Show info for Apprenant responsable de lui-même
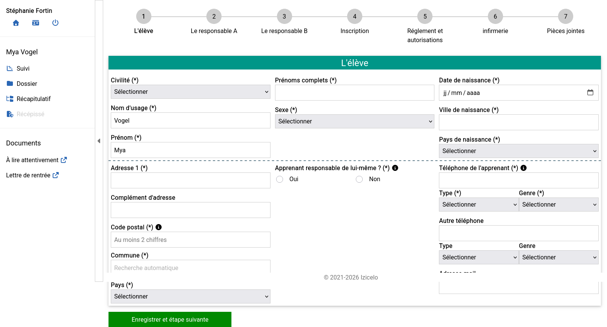This screenshot has height=327, width=607. click(395, 168)
